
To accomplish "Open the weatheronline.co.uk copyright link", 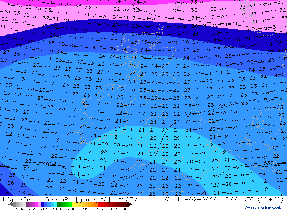I will pyautogui.click(x=263, y=207).
